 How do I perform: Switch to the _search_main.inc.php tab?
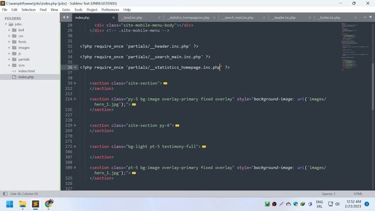point(238,18)
